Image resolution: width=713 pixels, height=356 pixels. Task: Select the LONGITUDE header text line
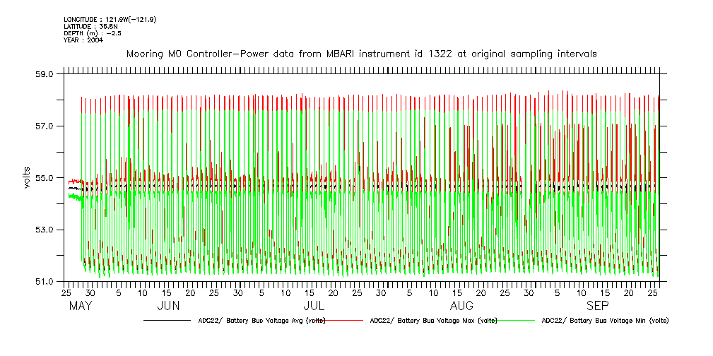[x=110, y=19]
